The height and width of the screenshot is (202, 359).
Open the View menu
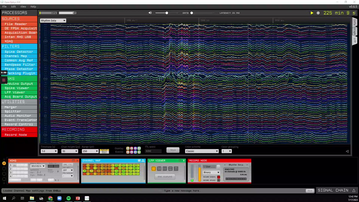pyautogui.click(x=23, y=6)
